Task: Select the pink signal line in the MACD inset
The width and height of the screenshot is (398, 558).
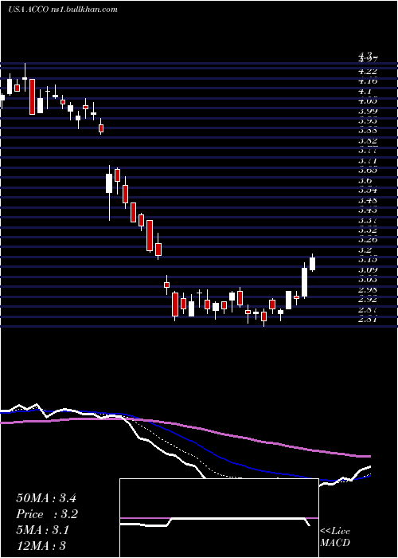Action: [x=219, y=518]
